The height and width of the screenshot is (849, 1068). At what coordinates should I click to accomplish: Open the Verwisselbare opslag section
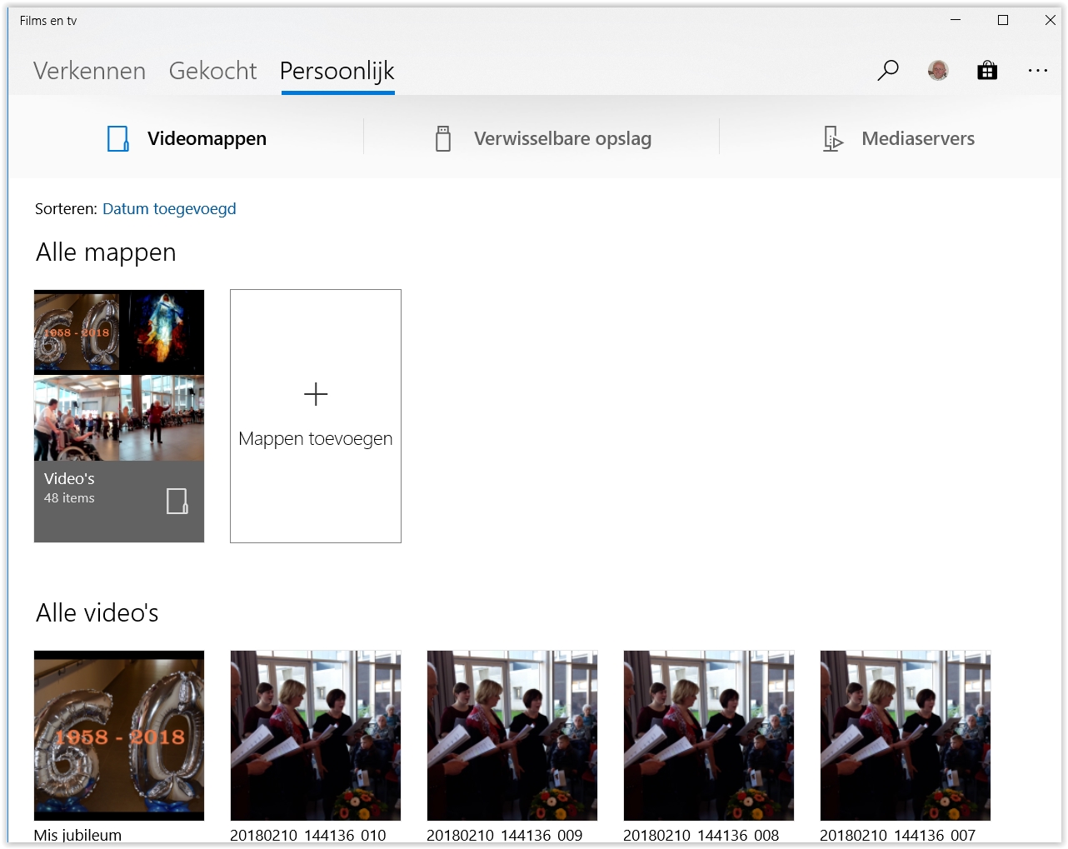(x=562, y=138)
